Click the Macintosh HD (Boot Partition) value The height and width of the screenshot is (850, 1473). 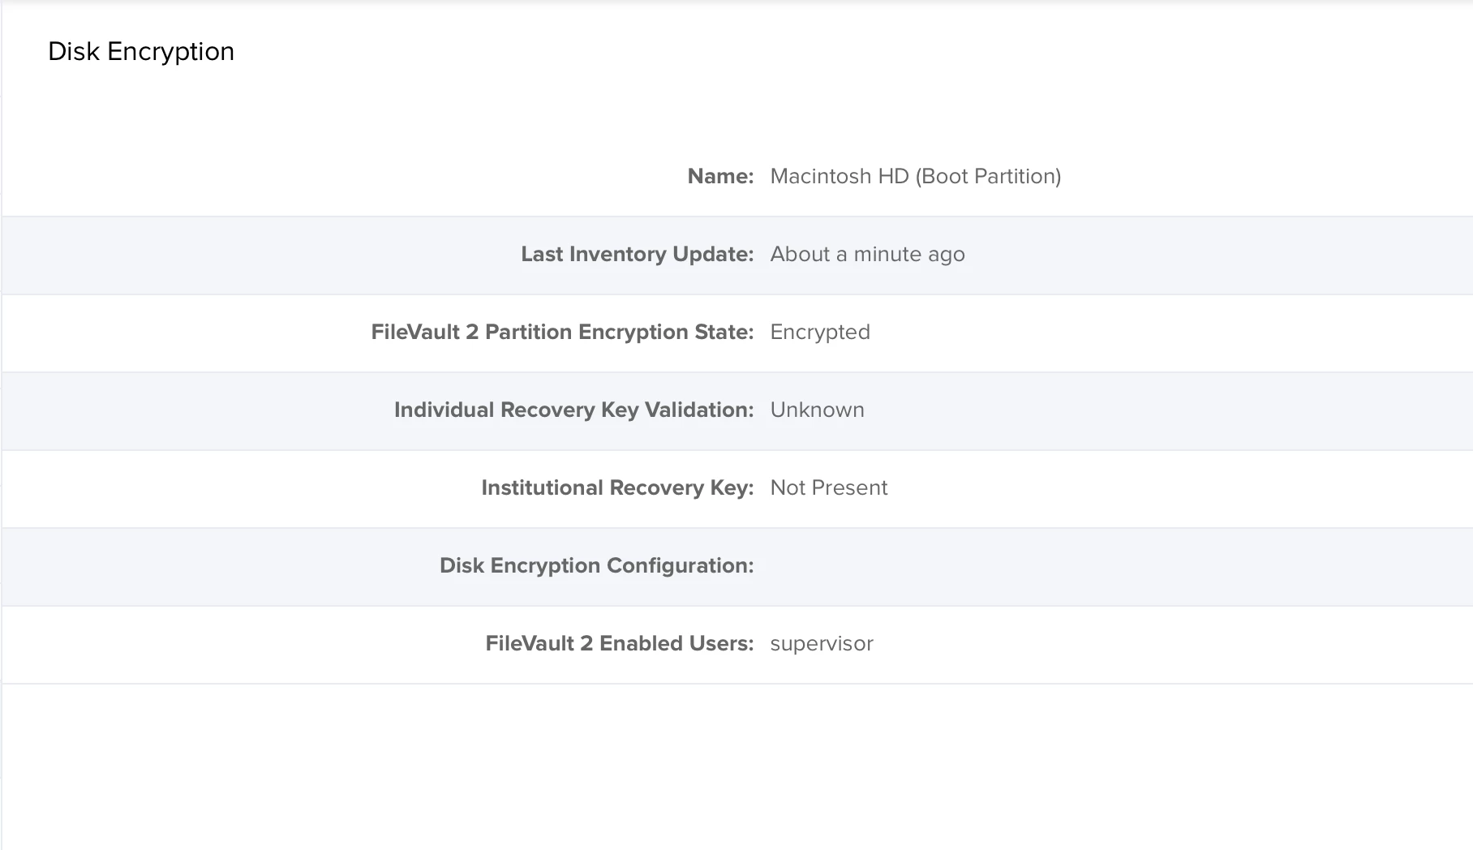[916, 176]
